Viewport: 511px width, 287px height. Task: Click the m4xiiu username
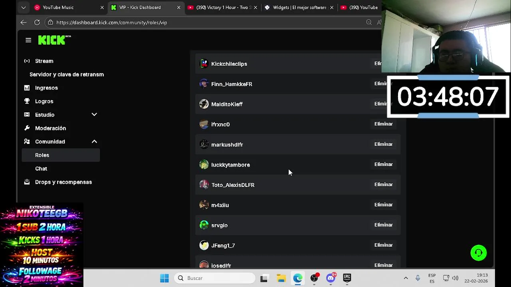click(x=220, y=205)
